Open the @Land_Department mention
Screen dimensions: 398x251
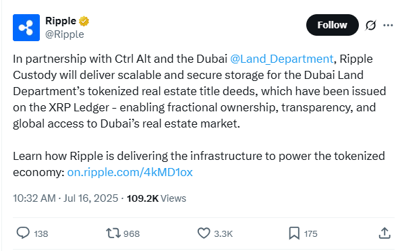(x=281, y=59)
